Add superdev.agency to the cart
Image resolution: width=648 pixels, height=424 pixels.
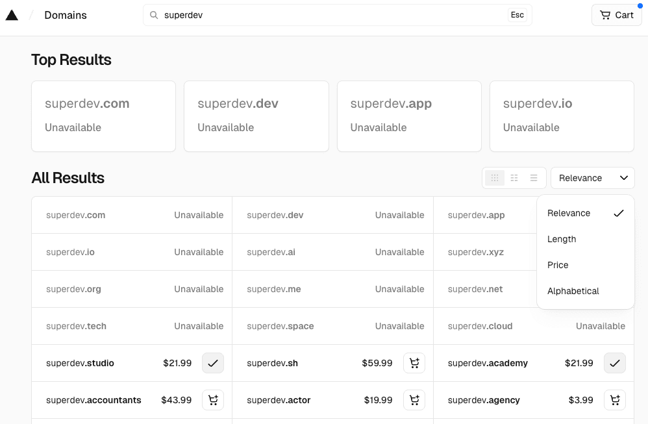click(x=615, y=400)
